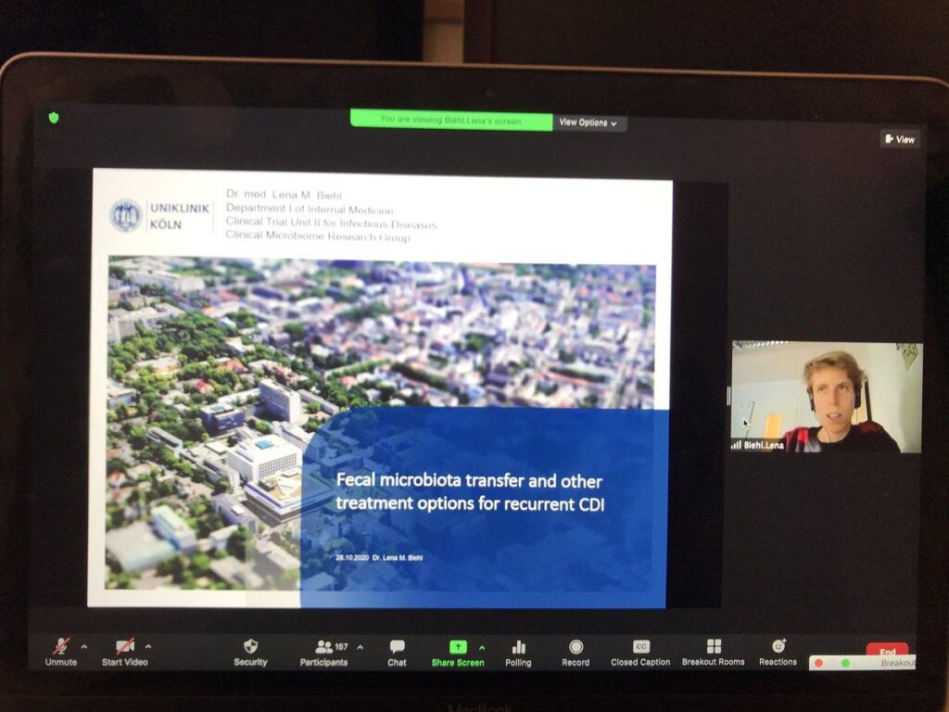The height and width of the screenshot is (712, 949).
Task: Enable Closed Caption
Action: (640, 647)
